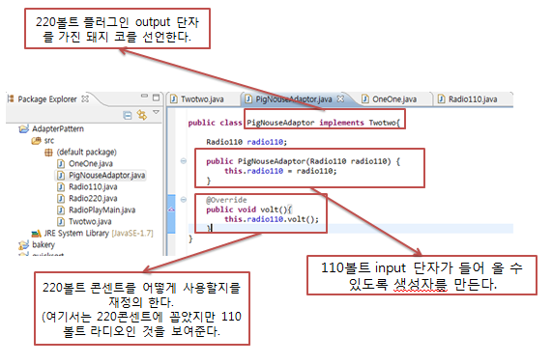Viewport: 552px width, 364px height.
Task: Select the AdapterPattern project node
Action: point(58,128)
